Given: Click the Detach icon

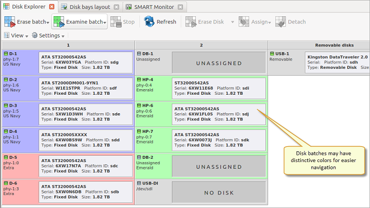Looking at the screenshot, I should click(280, 22).
